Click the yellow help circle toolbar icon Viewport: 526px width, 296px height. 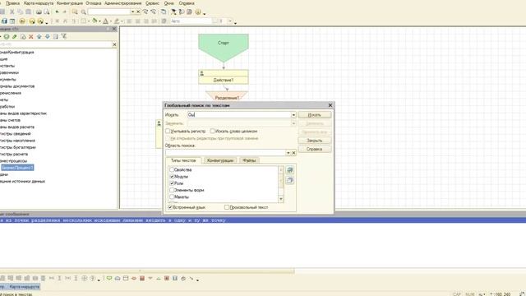pyautogui.click(x=198, y=12)
